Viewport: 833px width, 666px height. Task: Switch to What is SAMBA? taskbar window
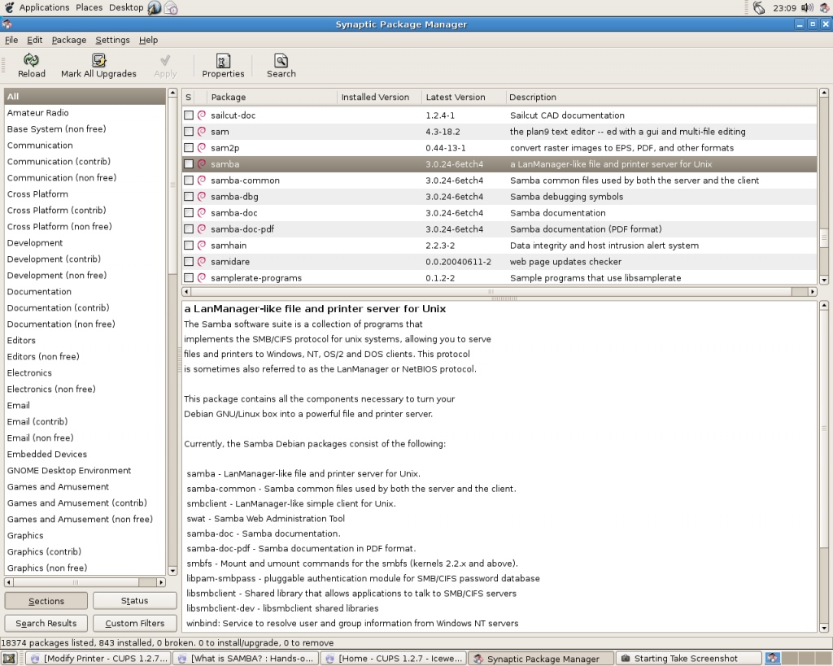click(246, 659)
